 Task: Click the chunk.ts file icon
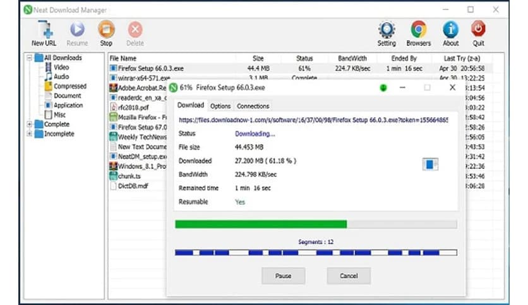pyautogui.click(x=113, y=176)
